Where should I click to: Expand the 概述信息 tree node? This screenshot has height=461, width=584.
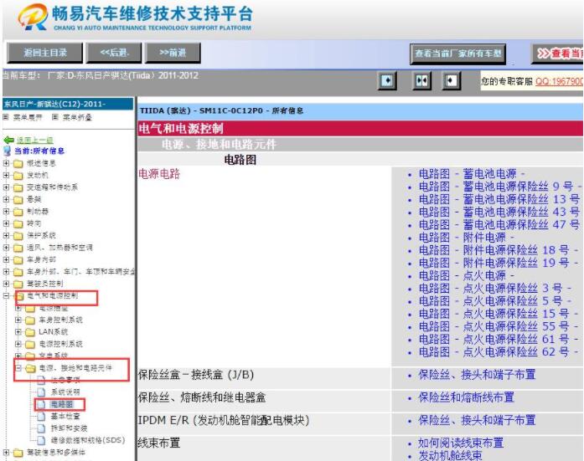[x=6, y=163]
